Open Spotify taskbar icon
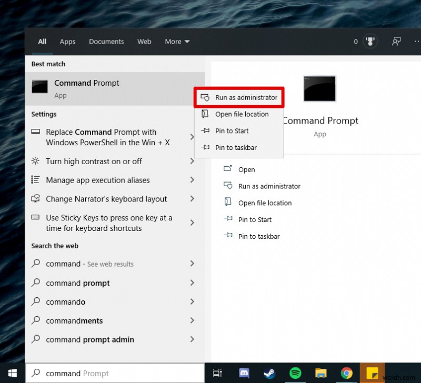The width and height of the screenshot is (421, 383). click(296, 373)
